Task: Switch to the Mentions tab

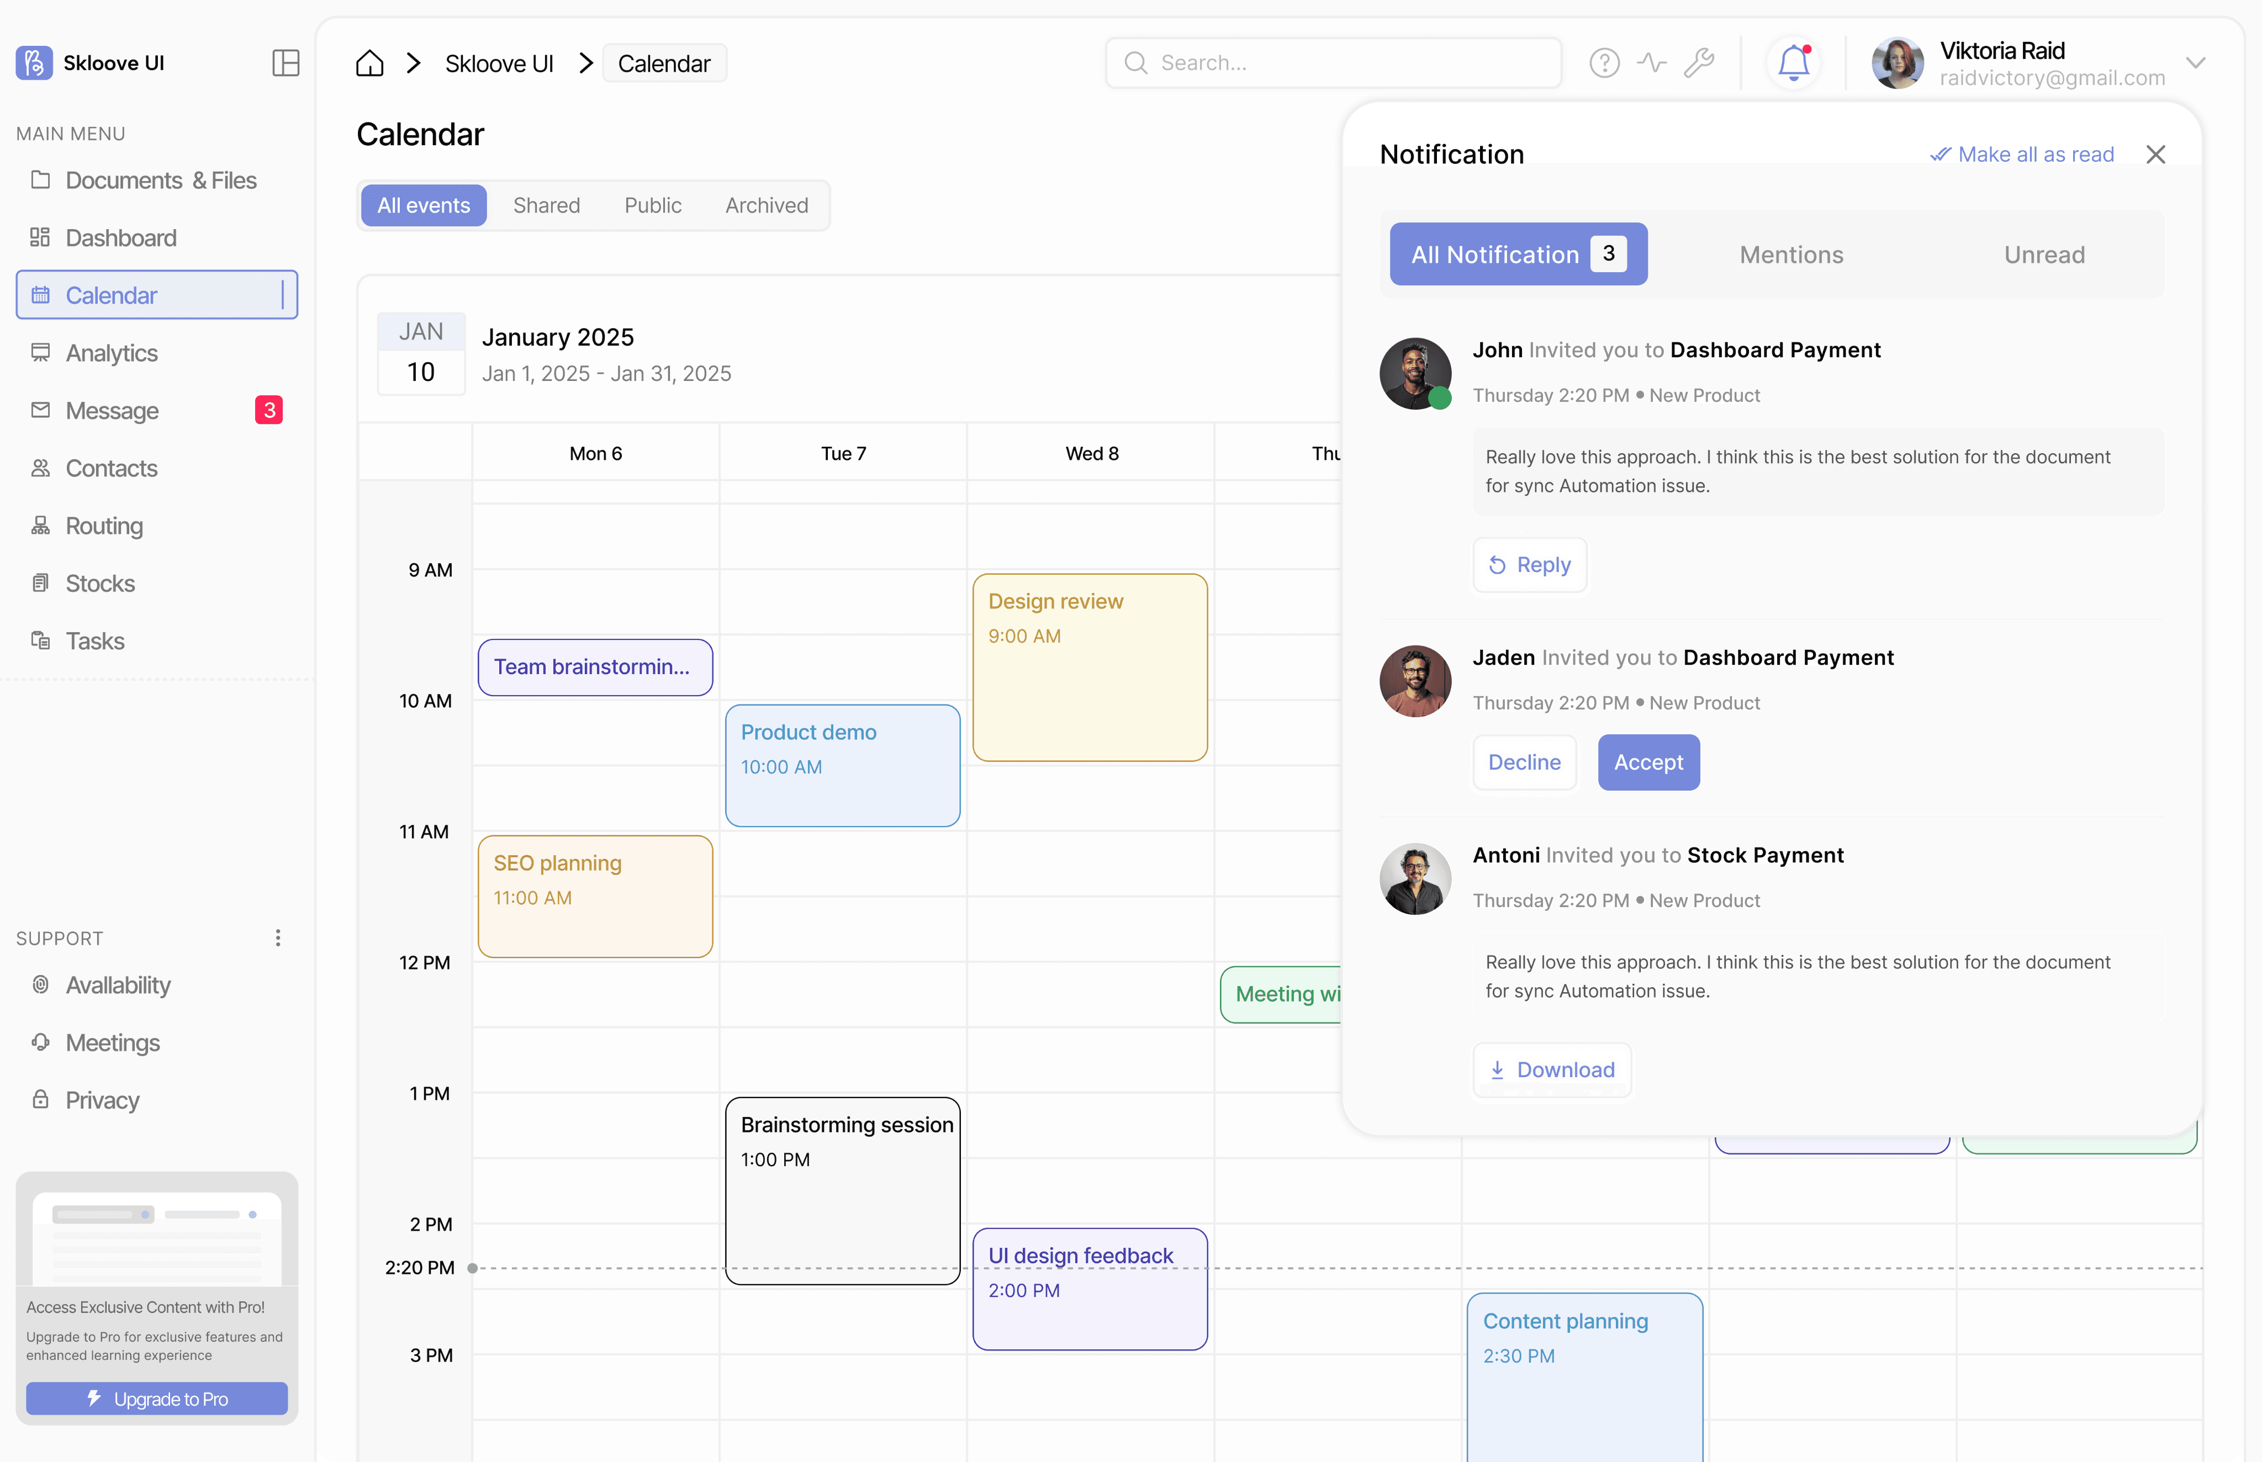Action: (1791, 255)
